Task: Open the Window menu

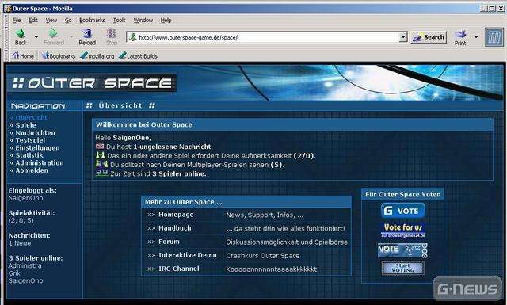Action: (143, 20)
